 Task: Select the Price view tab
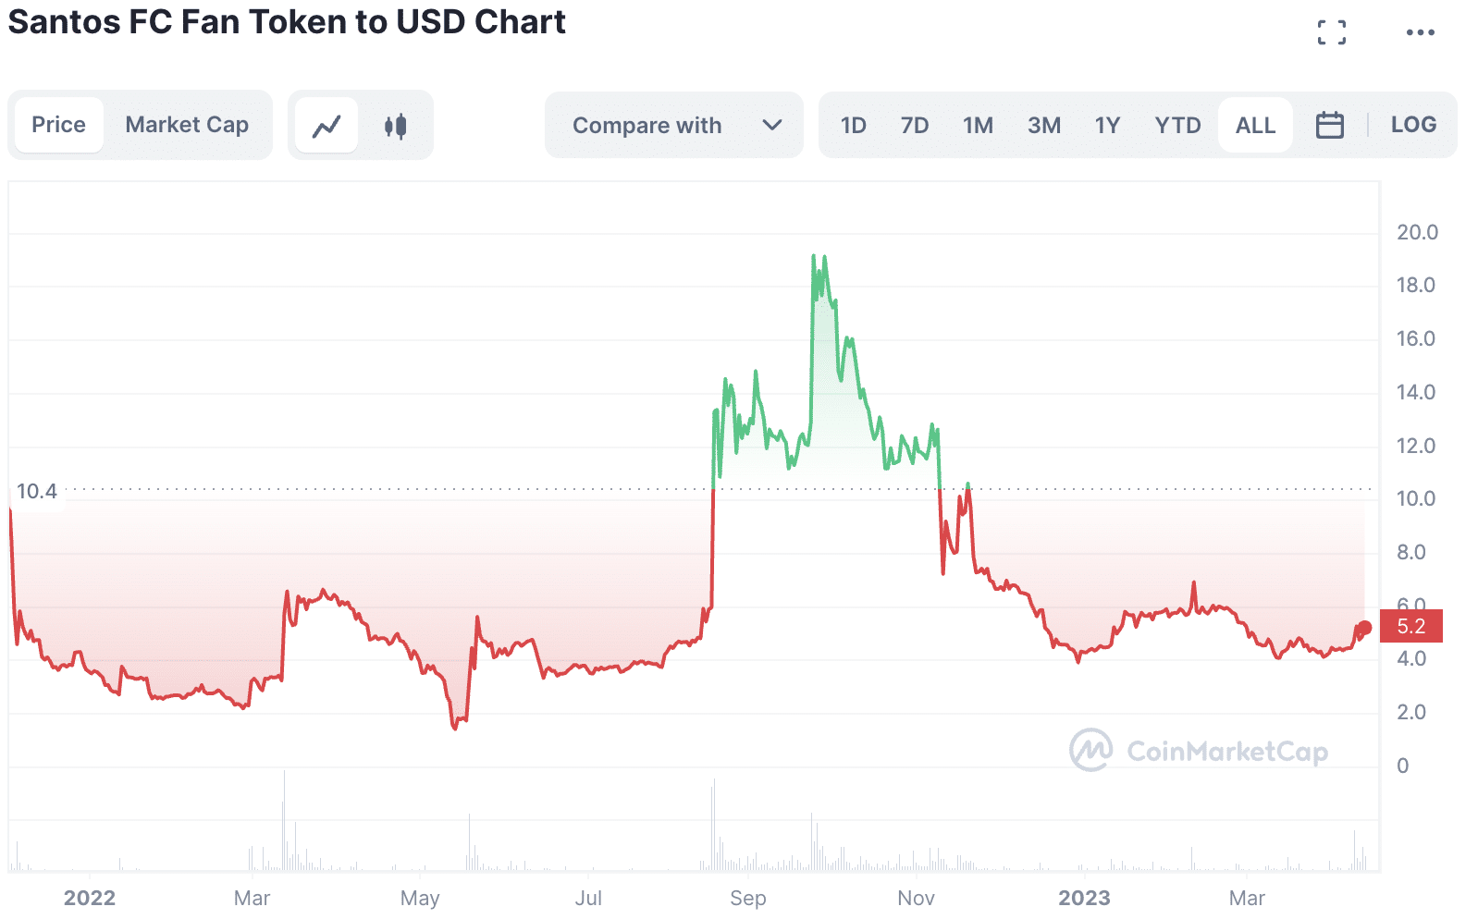[x=58, y=125]
